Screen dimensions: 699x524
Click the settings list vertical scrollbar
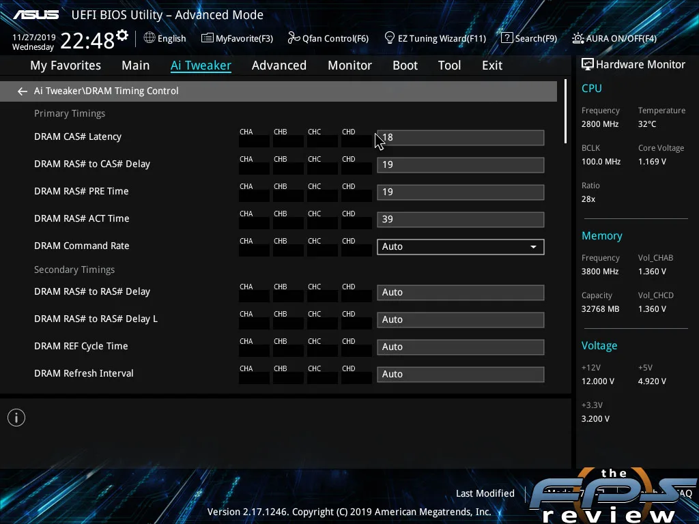tap(565, 111)
